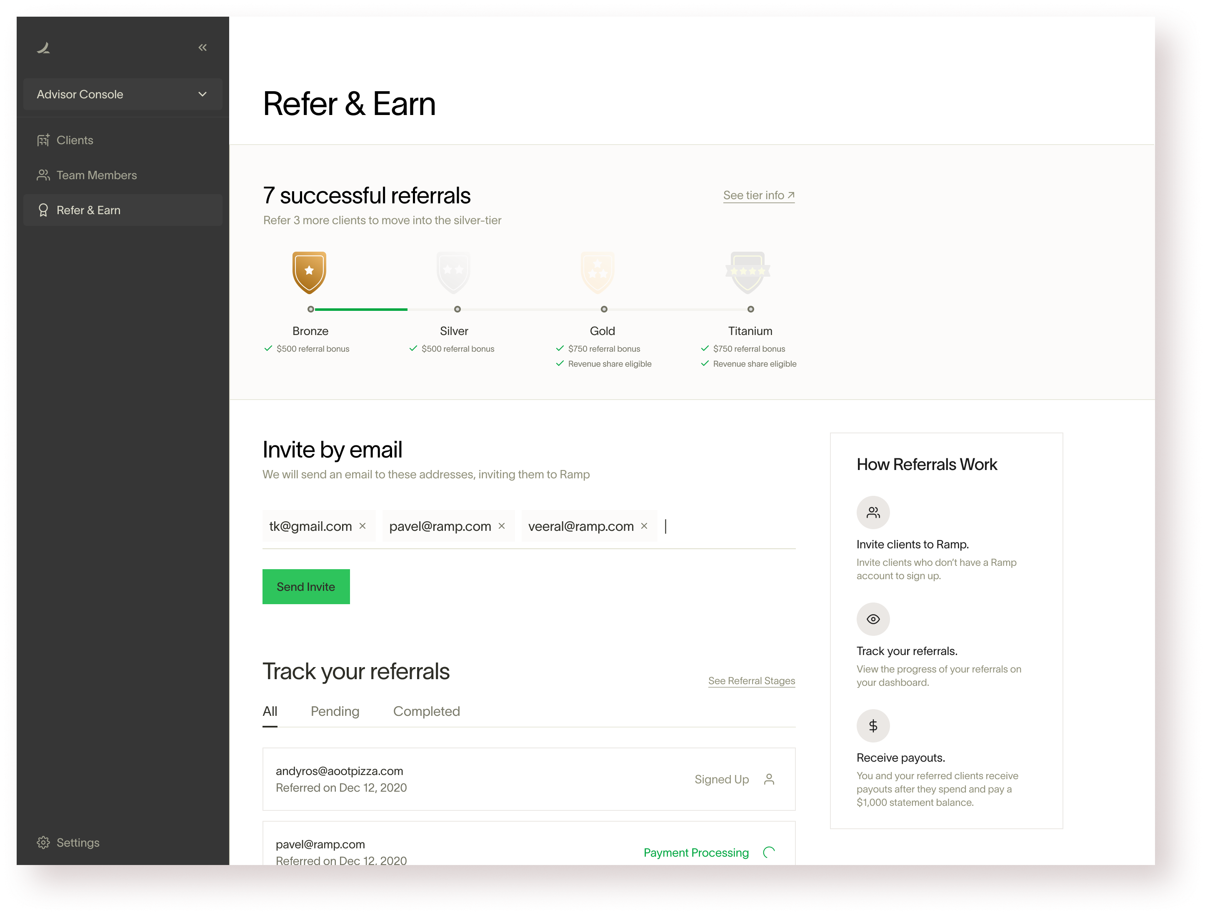The height and width of the screenshot is (915, 1205).
Task: Open the See Referral Stages link
Action: 751,680
